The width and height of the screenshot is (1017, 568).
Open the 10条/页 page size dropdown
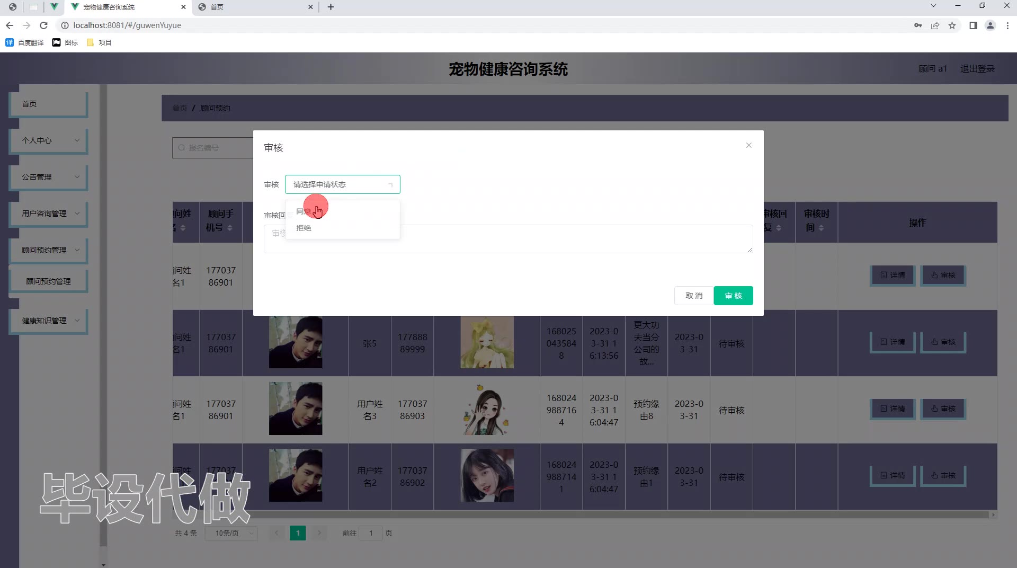(x=231, y=533)
